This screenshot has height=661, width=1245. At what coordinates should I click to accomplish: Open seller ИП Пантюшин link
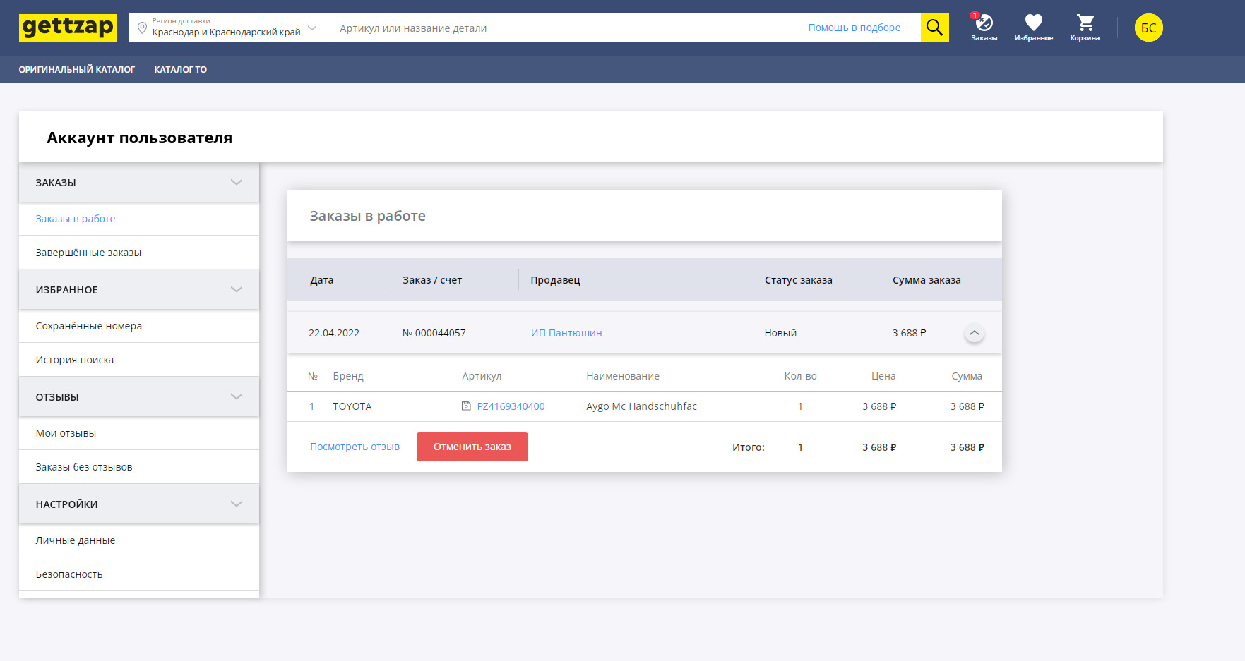(566, 333)
